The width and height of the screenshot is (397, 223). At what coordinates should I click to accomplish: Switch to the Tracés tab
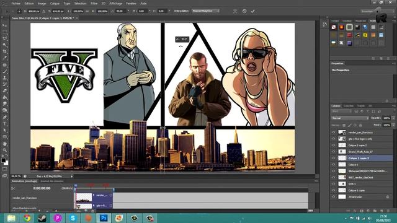tap(361, 106)
